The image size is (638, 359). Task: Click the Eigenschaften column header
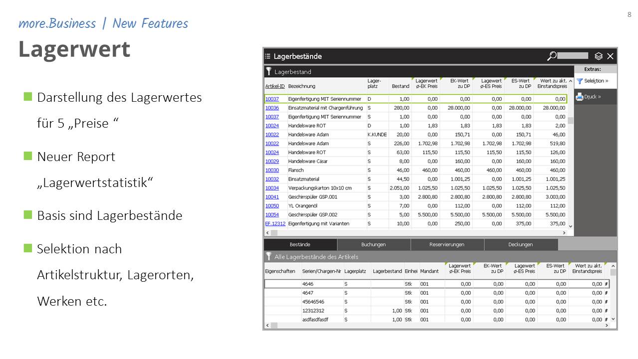(x=280, y=271)
